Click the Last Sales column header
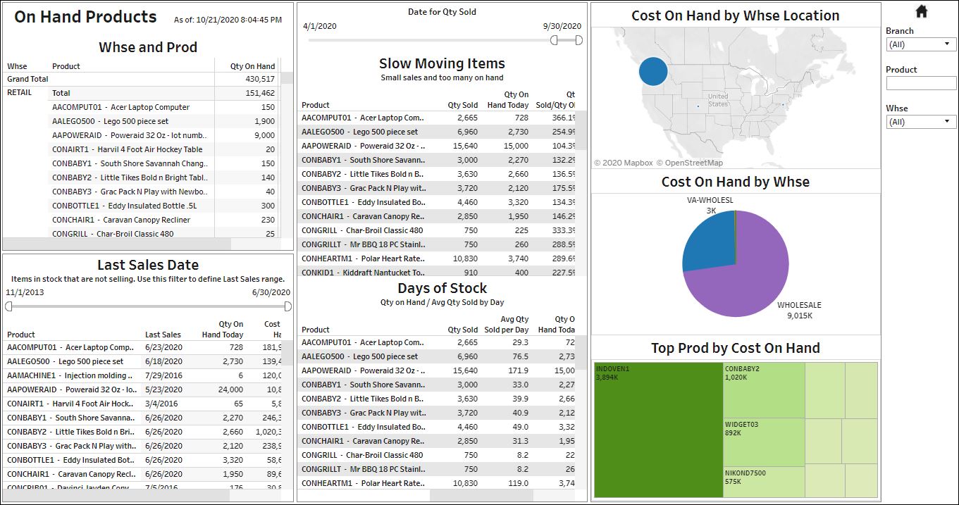959x505 pixels. click(x=163, y=335)
